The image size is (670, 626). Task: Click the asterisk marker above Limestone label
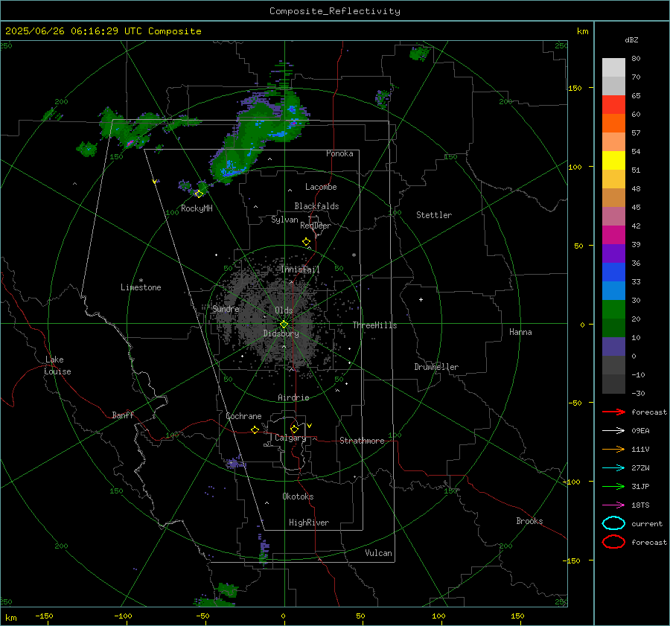pyautogui.click(x=141, y=281)
